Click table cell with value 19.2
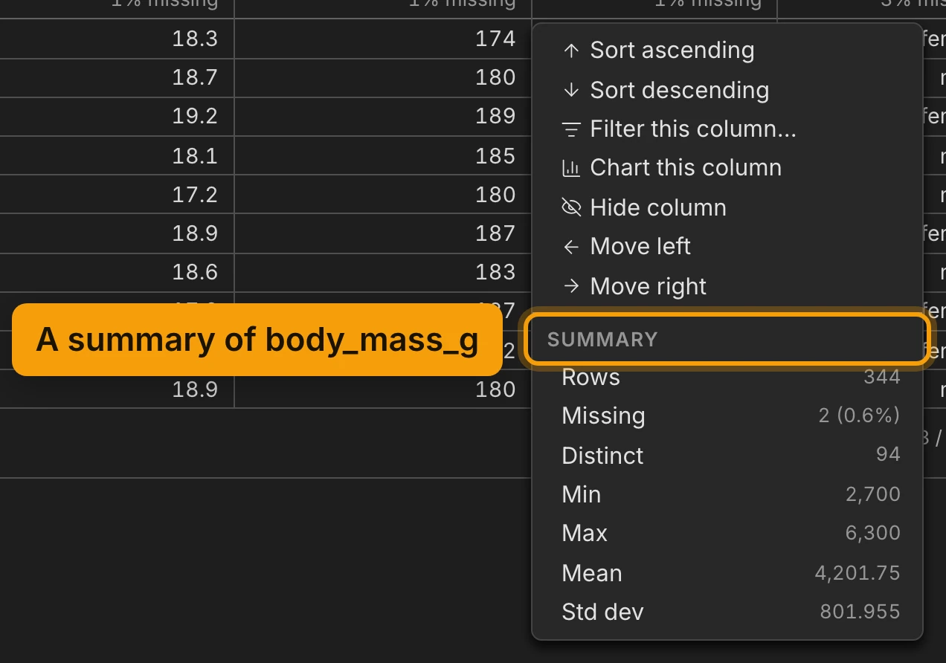The height and width of the screenshot is (663, 946). [x=117, y=117]
